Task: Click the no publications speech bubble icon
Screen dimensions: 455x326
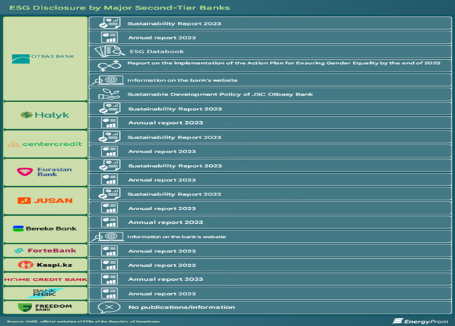Action: pyautogui.click(x=109, y=308)
